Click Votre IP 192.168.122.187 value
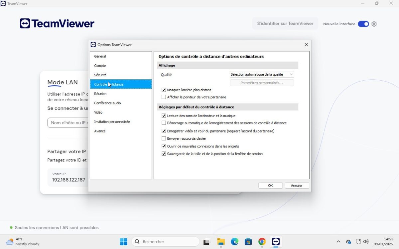The width and height of the screenshot is (399, 249). click(x=68, y=180)
